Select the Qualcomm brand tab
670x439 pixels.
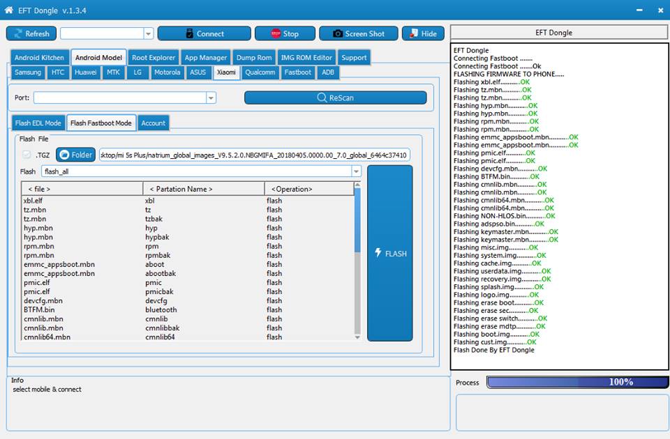coord(260,72)
